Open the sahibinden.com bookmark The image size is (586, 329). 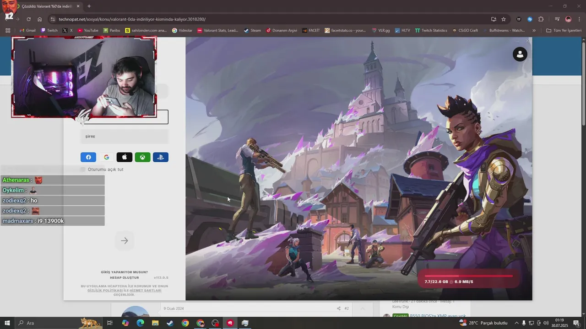146,31
